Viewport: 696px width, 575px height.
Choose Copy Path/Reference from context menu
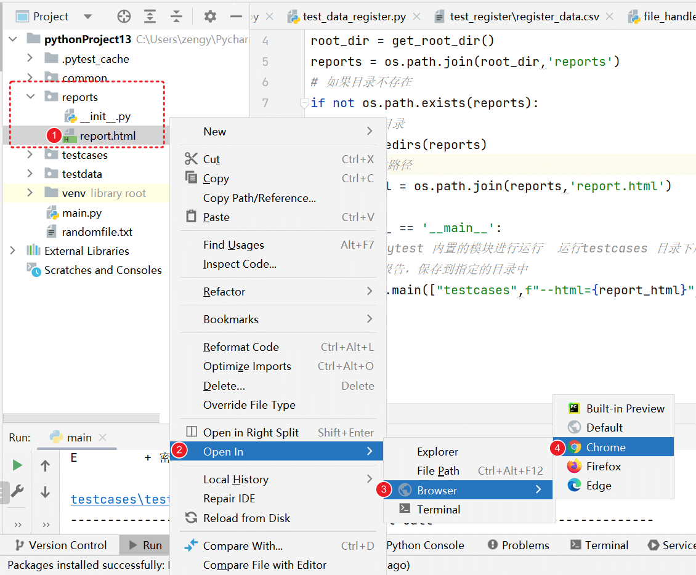(x=278, y=198)
